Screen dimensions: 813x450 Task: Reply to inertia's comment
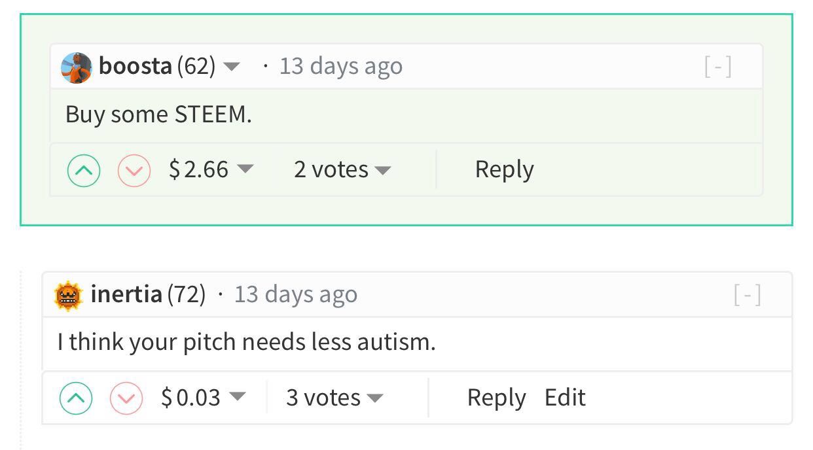[496, 398]
